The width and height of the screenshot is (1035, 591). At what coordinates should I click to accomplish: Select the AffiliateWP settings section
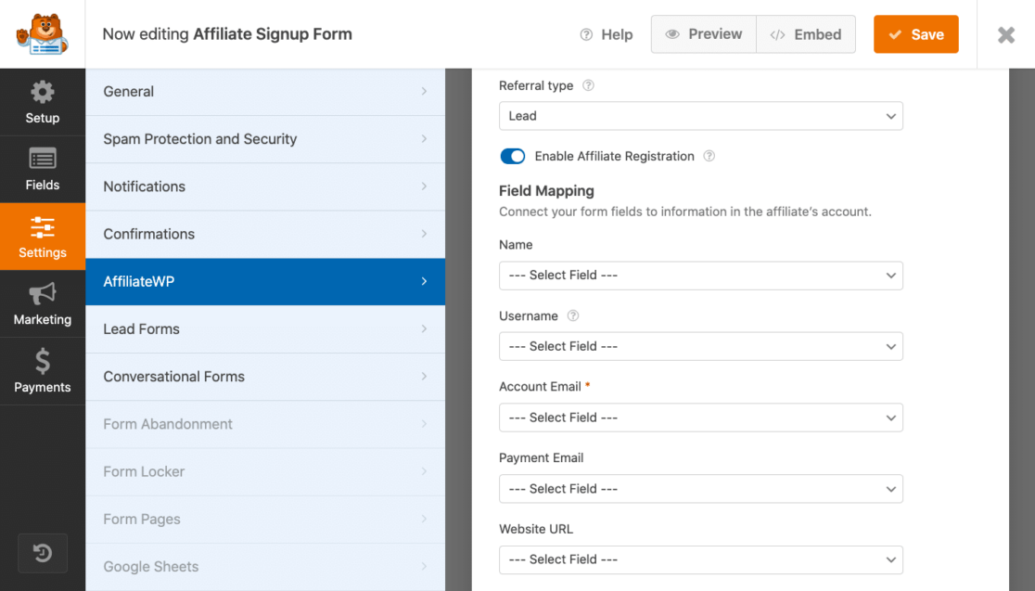click(265, 282)
